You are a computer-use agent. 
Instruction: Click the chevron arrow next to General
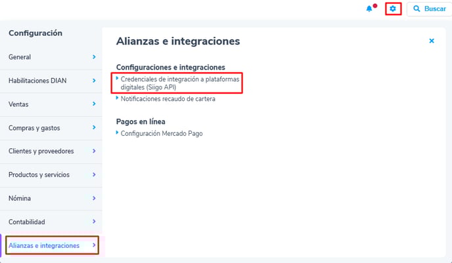coord(94,57)
